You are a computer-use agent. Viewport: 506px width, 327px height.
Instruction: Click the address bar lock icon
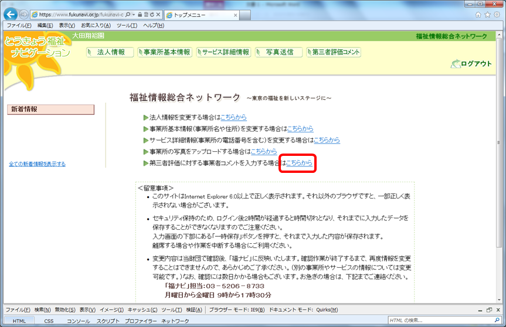tap(140, 15)
